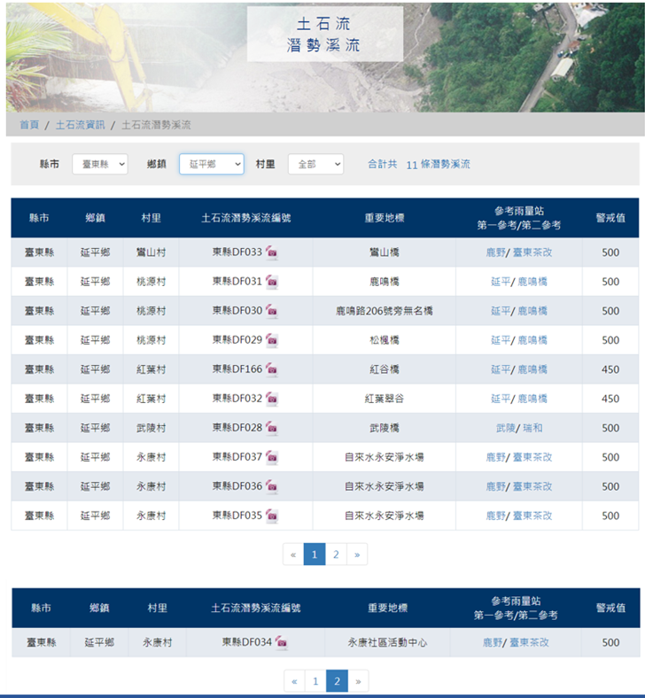Open 鹿鳴橋 station in DF032 row
Screen dimensions: 645x698
532,399
